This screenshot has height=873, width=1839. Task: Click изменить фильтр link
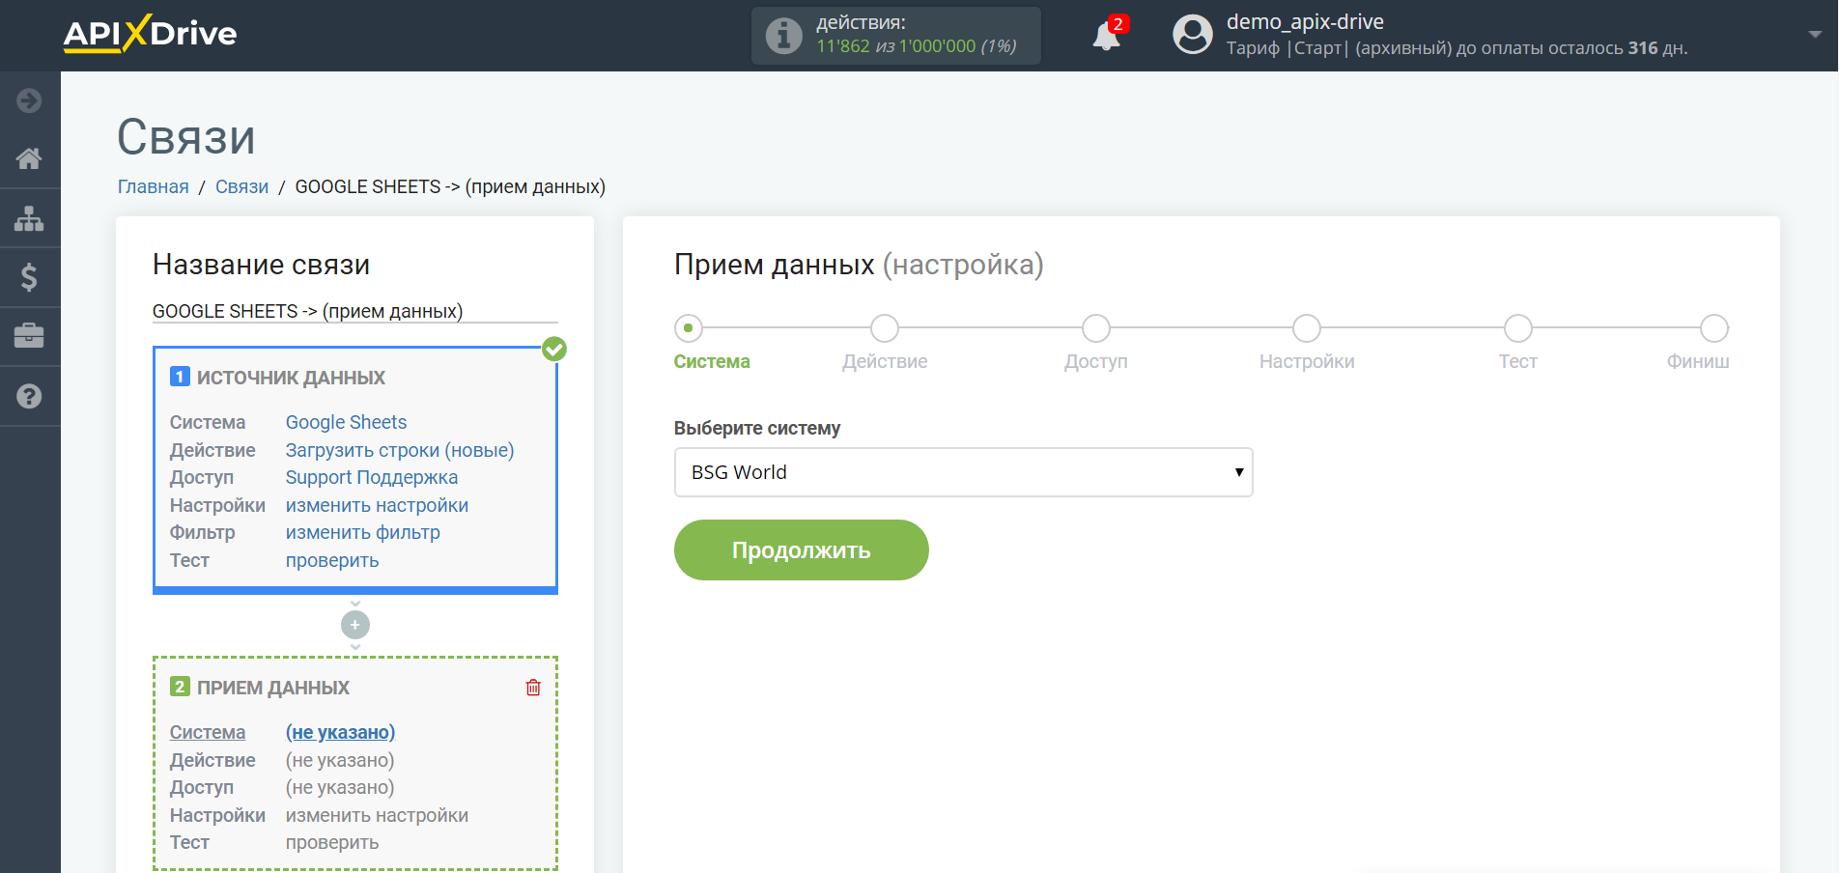point(363,532)
